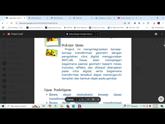Open Portal Akademik bookmark
Screen dimensions: 165x124
(x=80, y=28)
